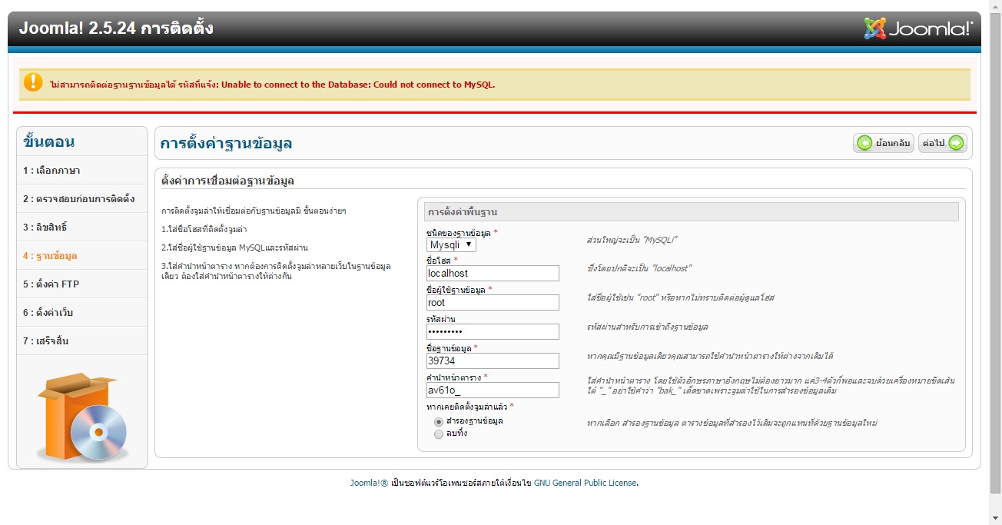Viewport: 1002px width, 525px height.
Task: Click the ย้อนกลับ back button
Action: click(884, 143)
